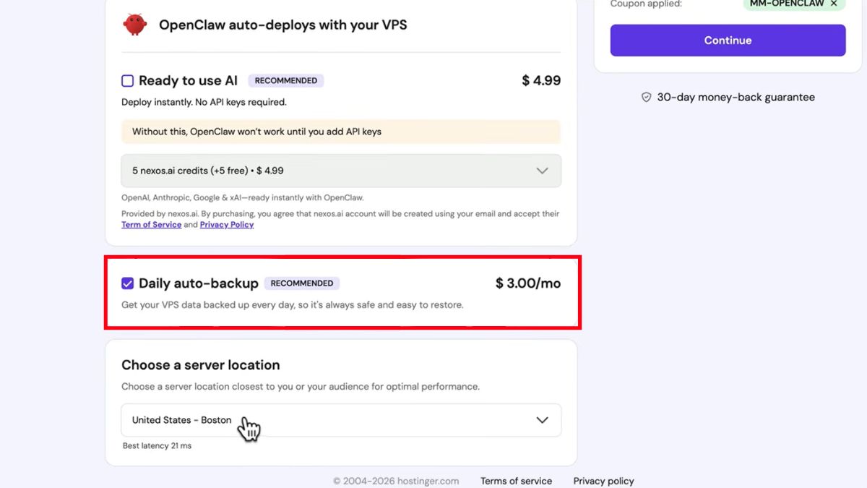Viewport: 867px width, 488px height.
Task: Click the red OpenClaw mascot icon
Action: 134,25
